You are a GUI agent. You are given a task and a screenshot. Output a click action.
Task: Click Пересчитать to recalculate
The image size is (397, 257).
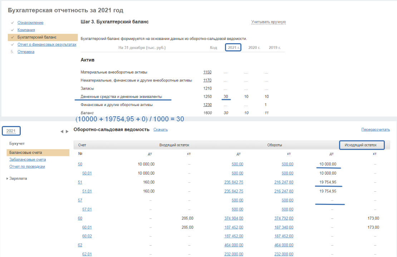tap(376, 130)
